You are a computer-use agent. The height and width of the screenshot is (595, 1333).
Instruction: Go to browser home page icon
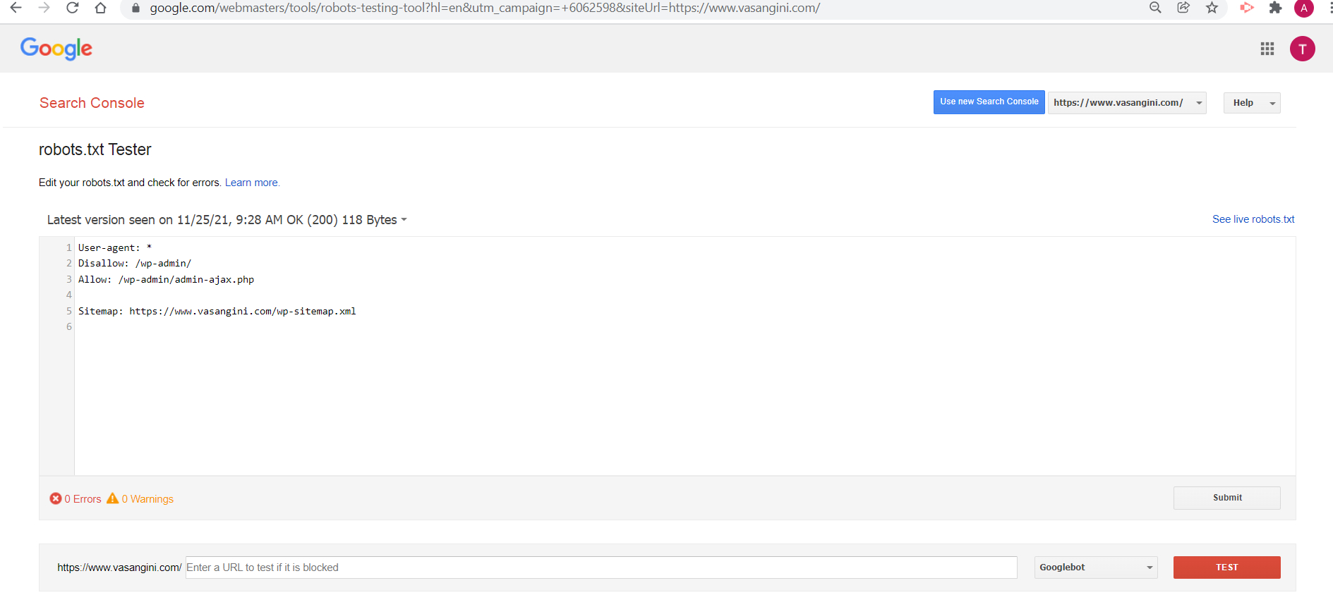(x=100, y=8)
